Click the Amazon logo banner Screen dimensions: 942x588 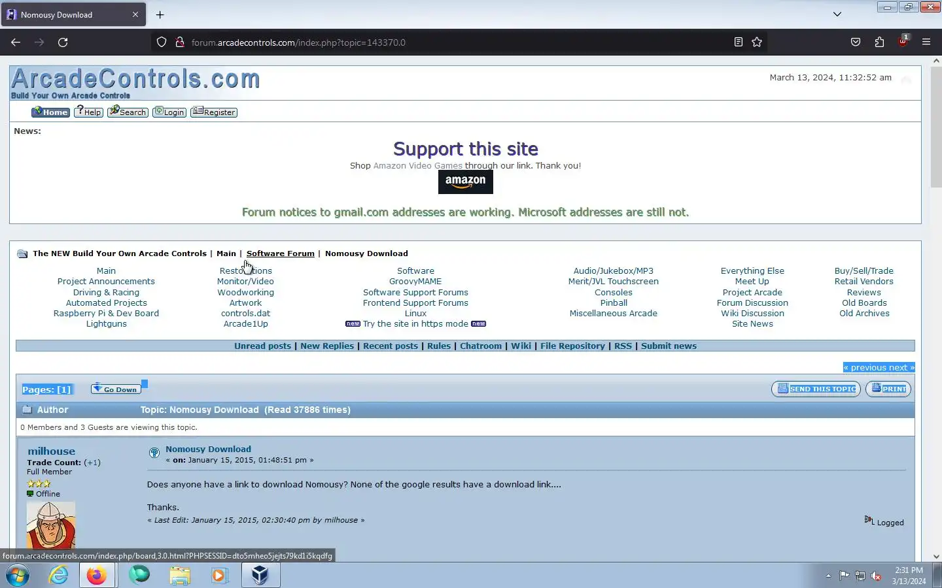(x=466, y=182)
